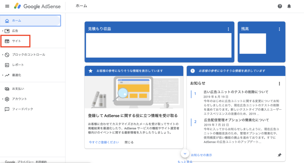Click the ブロックのコントロール block icon
This screenshot has width=304, height=163.
click(x=7, y=55)
